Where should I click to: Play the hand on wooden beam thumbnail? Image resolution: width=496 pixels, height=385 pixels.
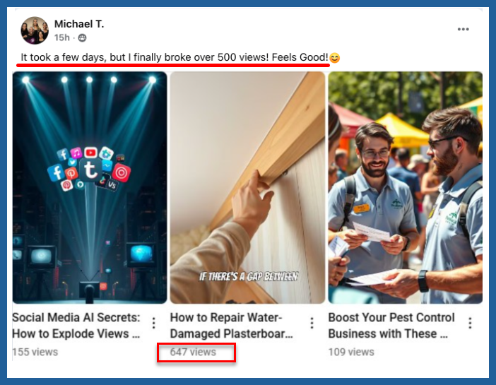click(248, 188)
